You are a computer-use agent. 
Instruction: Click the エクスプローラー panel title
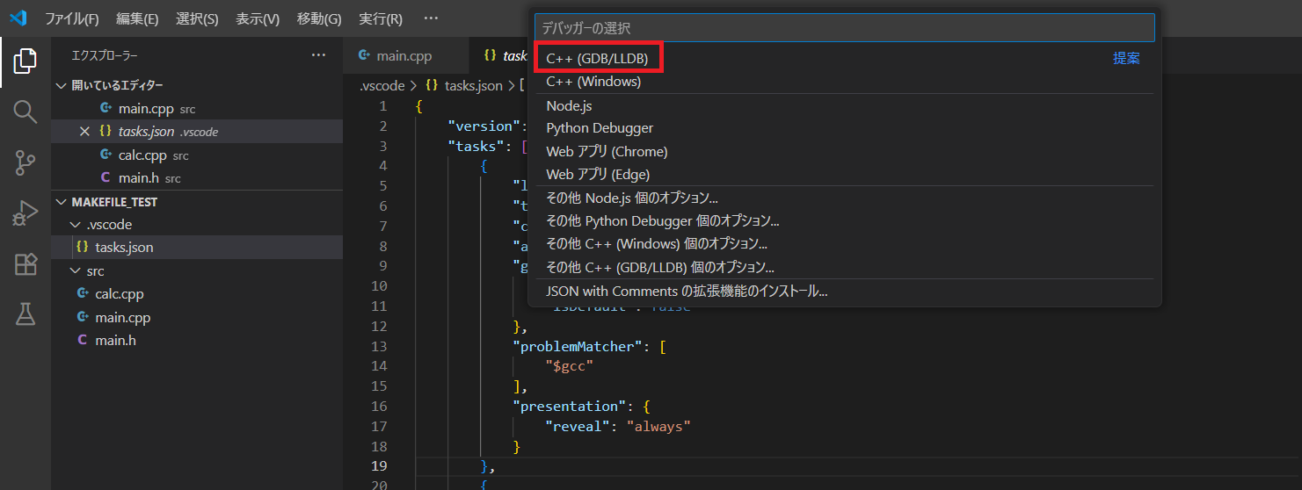105,55
